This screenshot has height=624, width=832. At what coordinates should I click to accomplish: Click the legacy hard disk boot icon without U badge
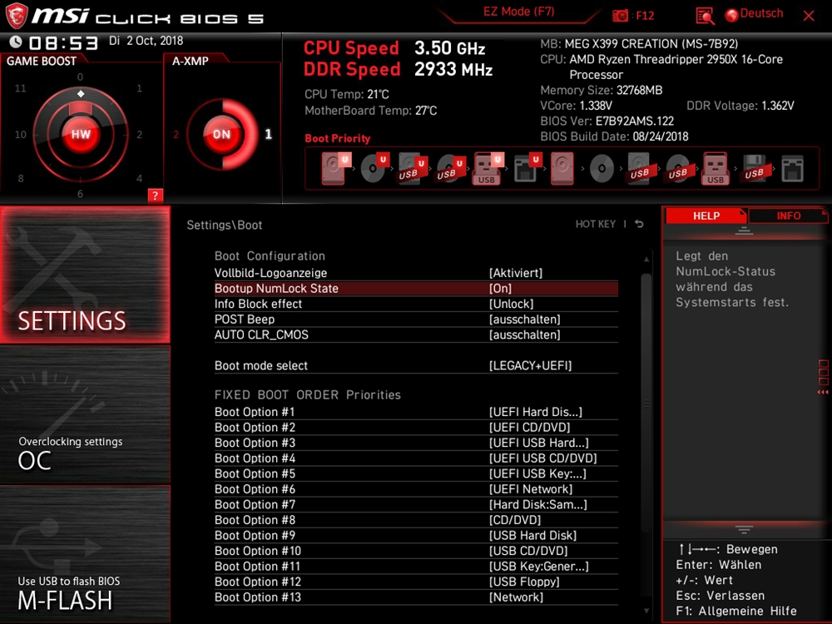[562, 168]
